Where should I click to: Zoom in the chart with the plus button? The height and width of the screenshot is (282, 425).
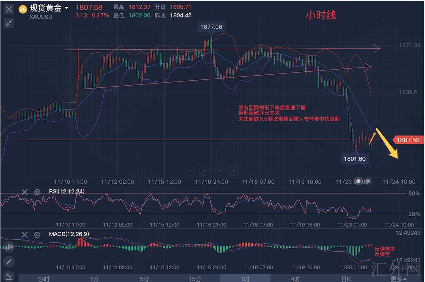tap(233, 171)
